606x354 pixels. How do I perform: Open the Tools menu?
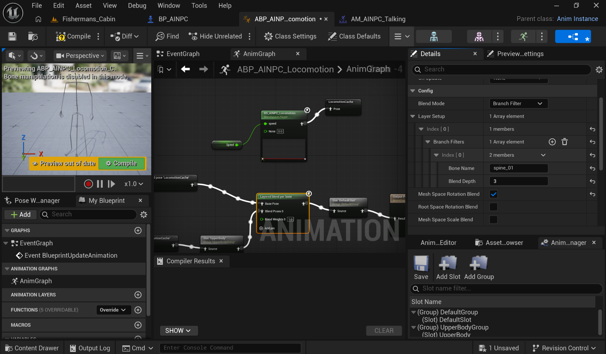199,6
